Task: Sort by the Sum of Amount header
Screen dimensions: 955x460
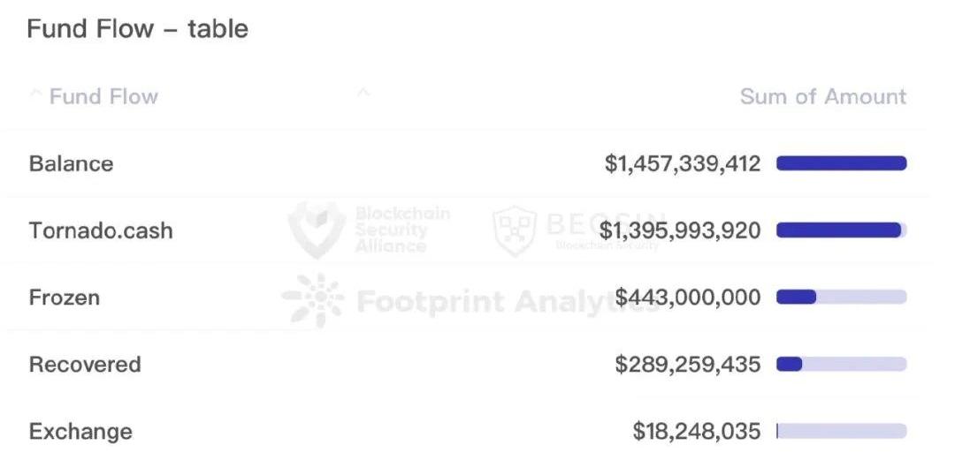Action: point(822,96)
